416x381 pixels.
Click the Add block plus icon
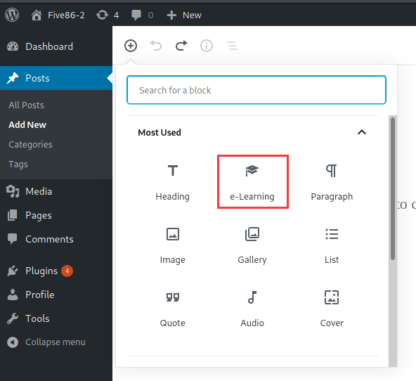(131, 46)
